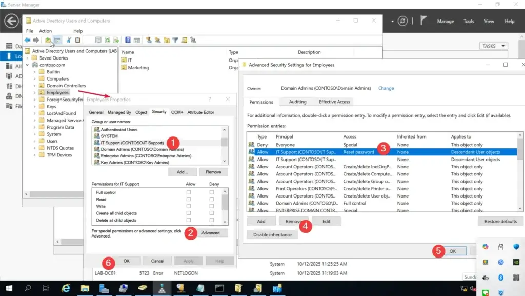Image resolution: width=525 pixels, height=296 pixels.
Task: Check Deny for Read permission
Action: [211, 200]
